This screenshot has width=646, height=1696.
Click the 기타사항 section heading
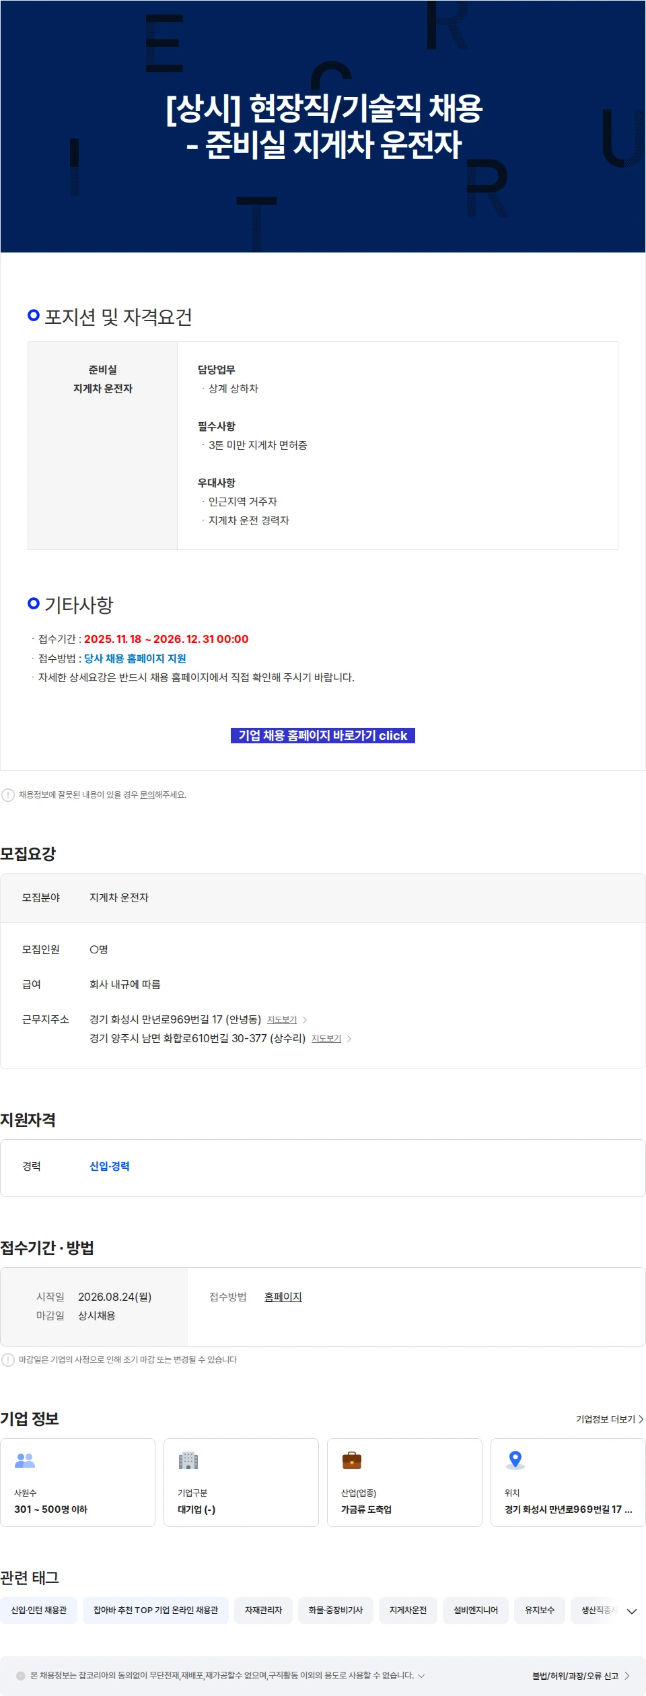79,605
